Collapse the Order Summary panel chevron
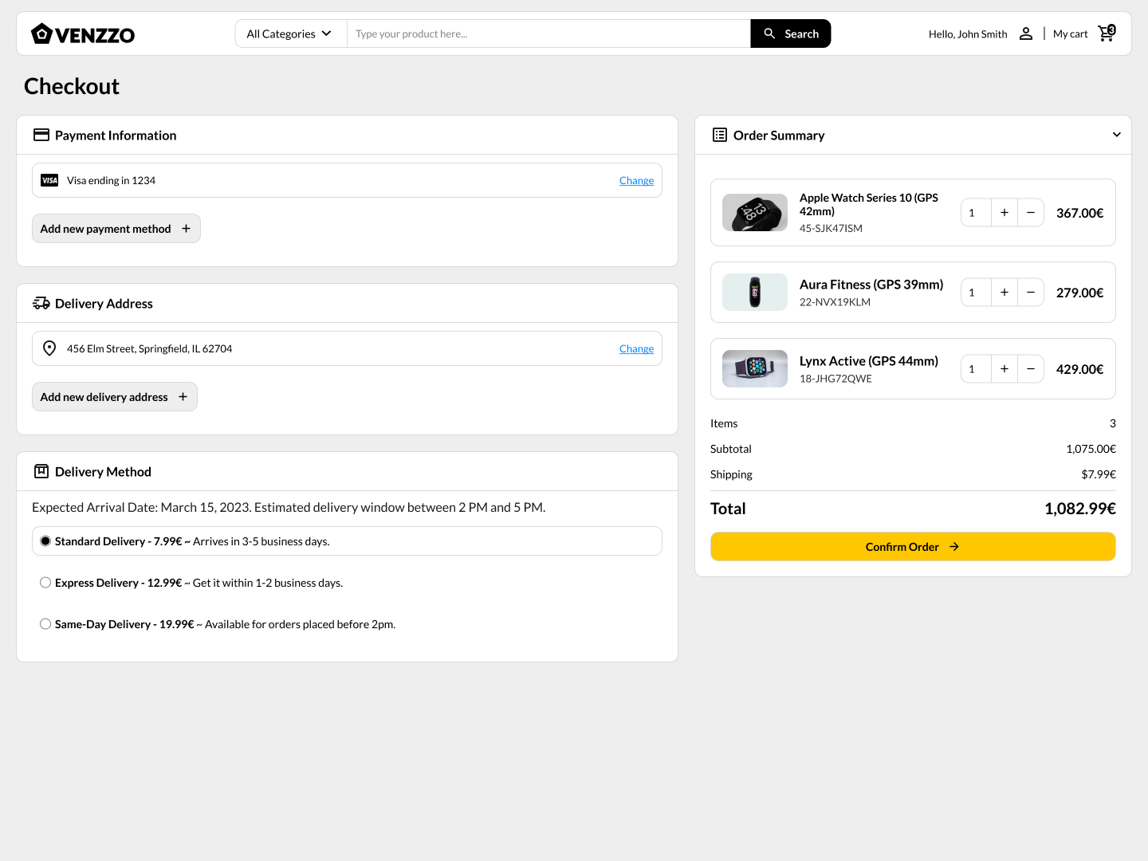Image resolution: width=1148 pixels, height=861 pixels. pyautogui.click(x=1116, y=135)
